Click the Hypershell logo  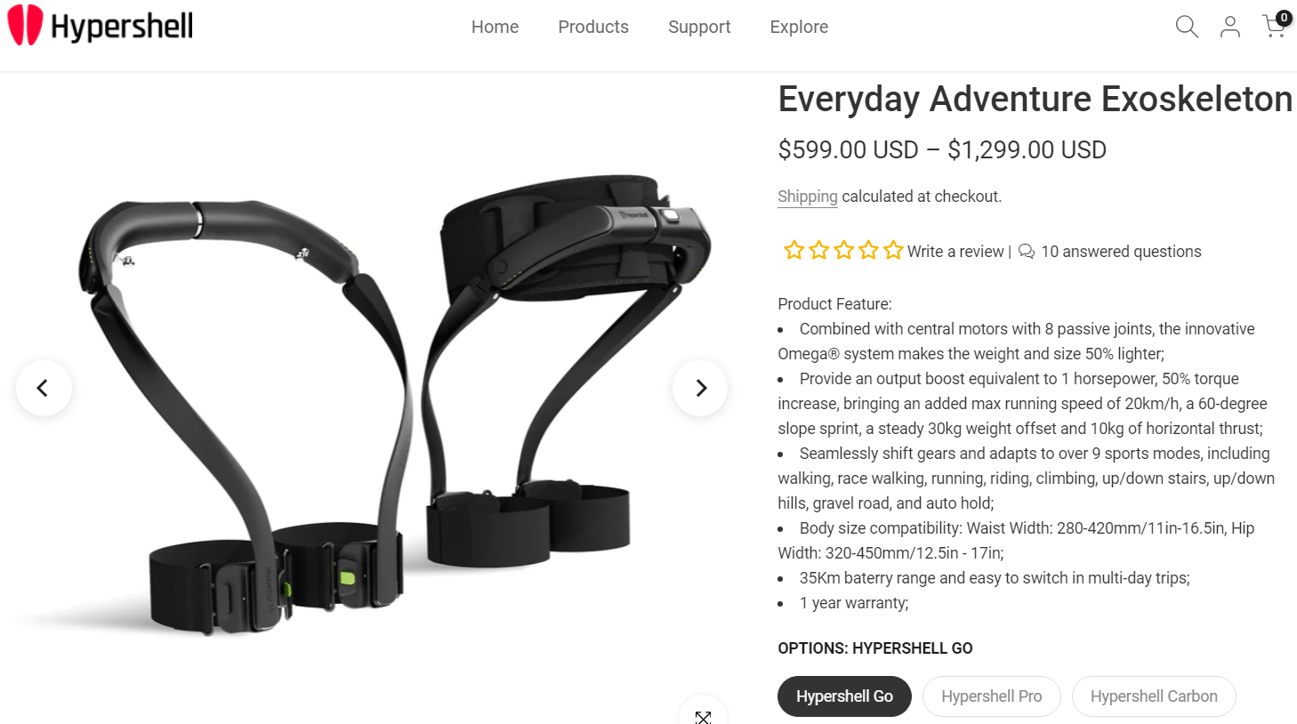click(x=101, y=26)
